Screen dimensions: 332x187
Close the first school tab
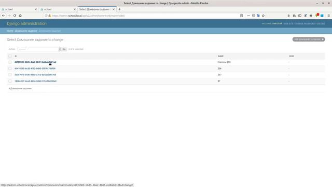[x=36, y=9]
